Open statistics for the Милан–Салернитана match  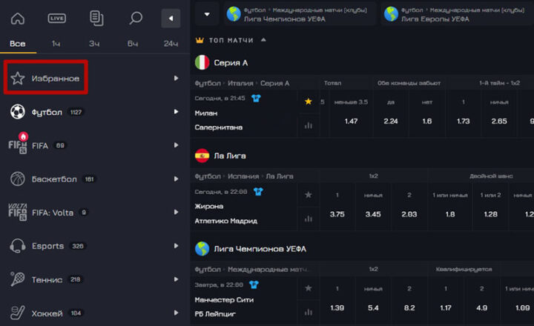tap(308, 126)
